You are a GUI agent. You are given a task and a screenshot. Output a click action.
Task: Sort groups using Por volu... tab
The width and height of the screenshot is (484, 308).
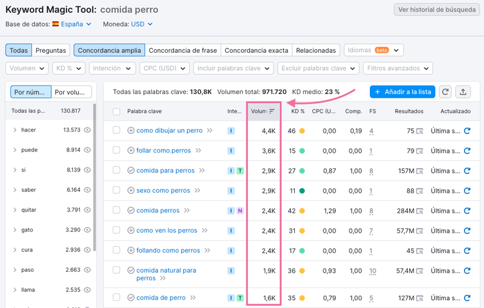(71, 92)
